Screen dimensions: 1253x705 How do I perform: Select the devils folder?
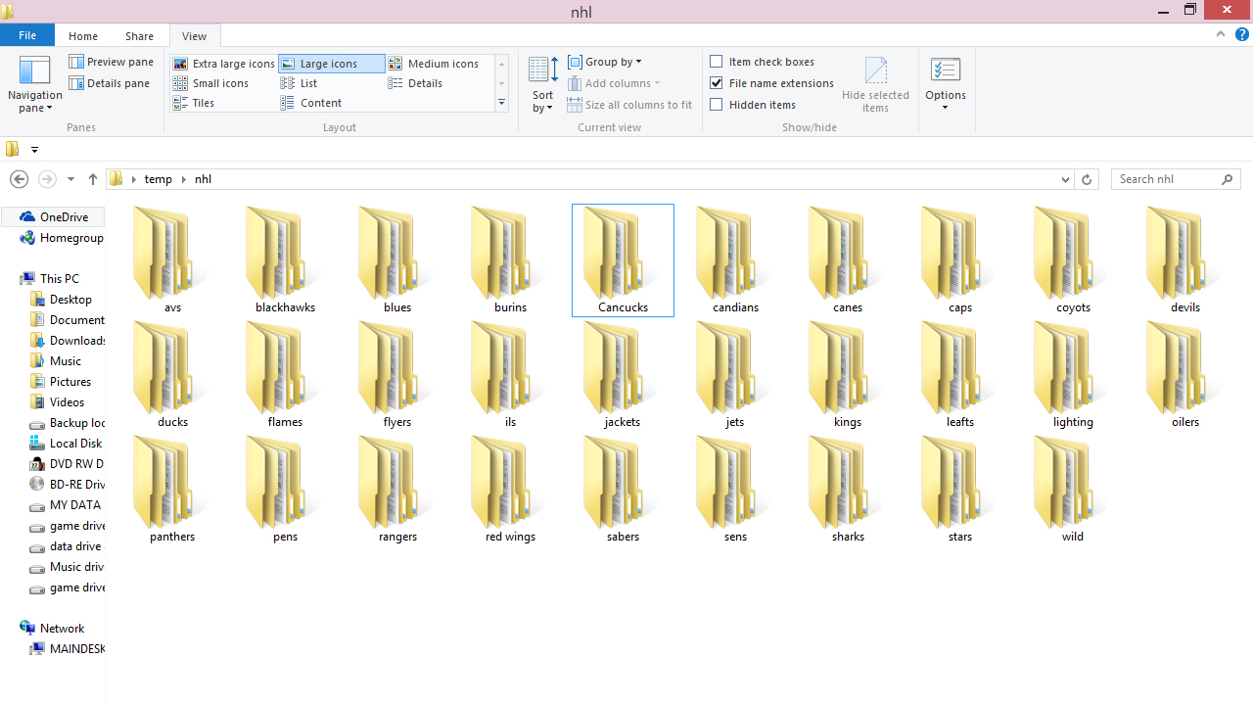coord(1185,259)
